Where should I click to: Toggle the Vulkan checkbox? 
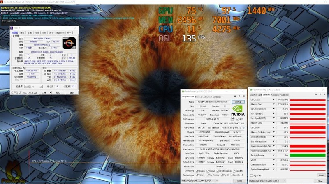(x=197, y=175)
